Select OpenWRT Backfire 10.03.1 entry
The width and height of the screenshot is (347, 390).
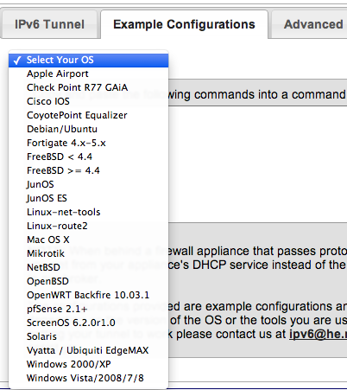point(88,295)
